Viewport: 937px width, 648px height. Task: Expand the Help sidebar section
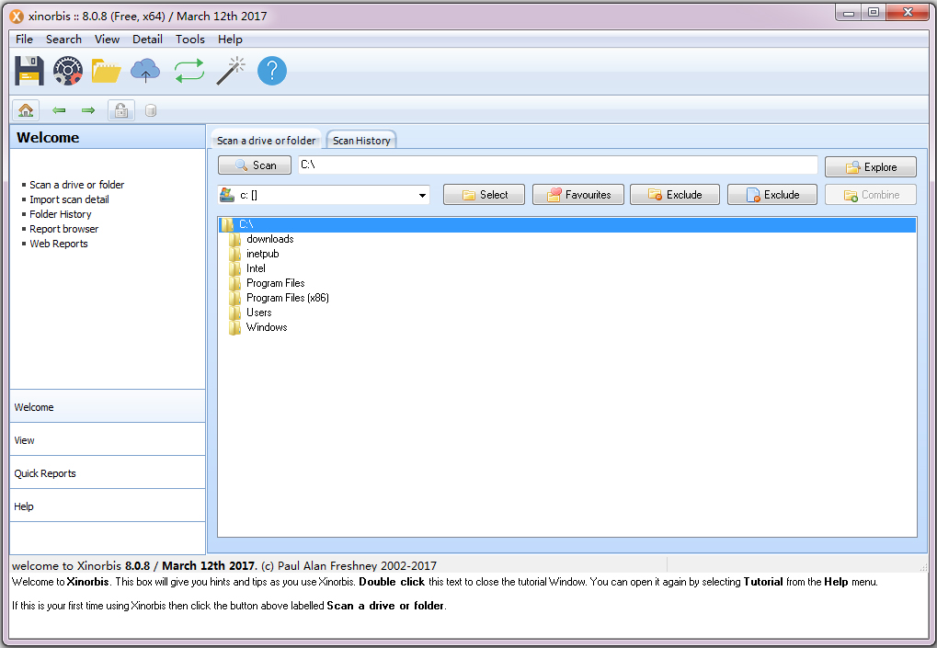(108, 506)
